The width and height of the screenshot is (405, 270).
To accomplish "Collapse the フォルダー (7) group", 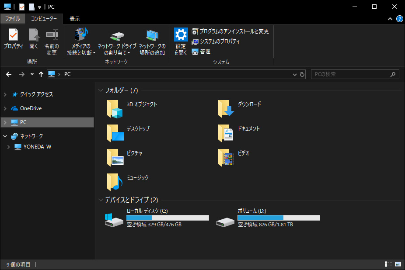I will point(101,90).
